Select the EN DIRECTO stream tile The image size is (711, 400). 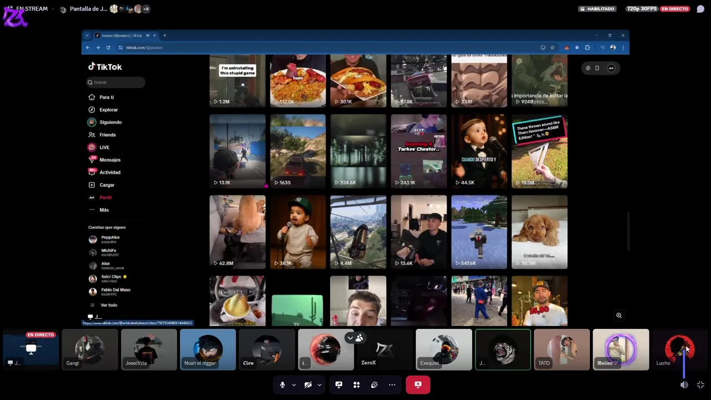click(31, 349)
